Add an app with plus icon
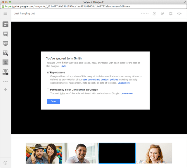187x168 pixels. [5, 90]
